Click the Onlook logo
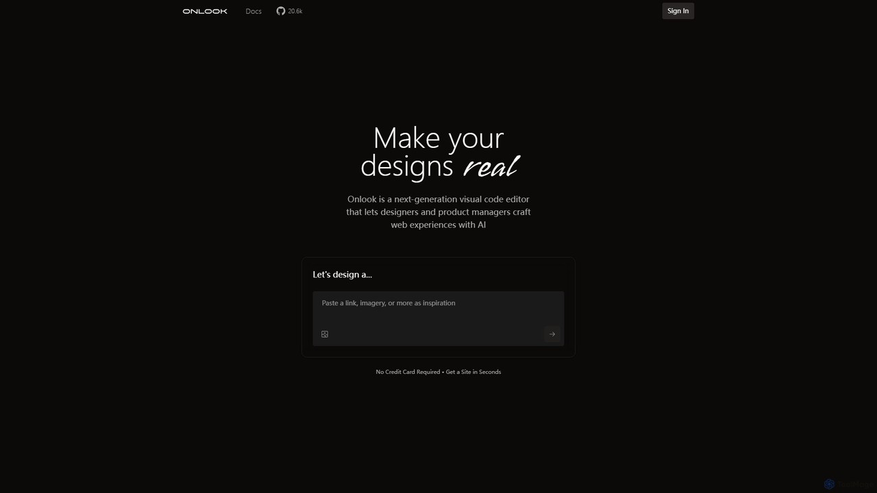 (x=205, y=11)
